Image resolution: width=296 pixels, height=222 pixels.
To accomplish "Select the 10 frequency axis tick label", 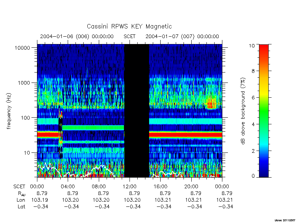I will [x=27, y=152].
